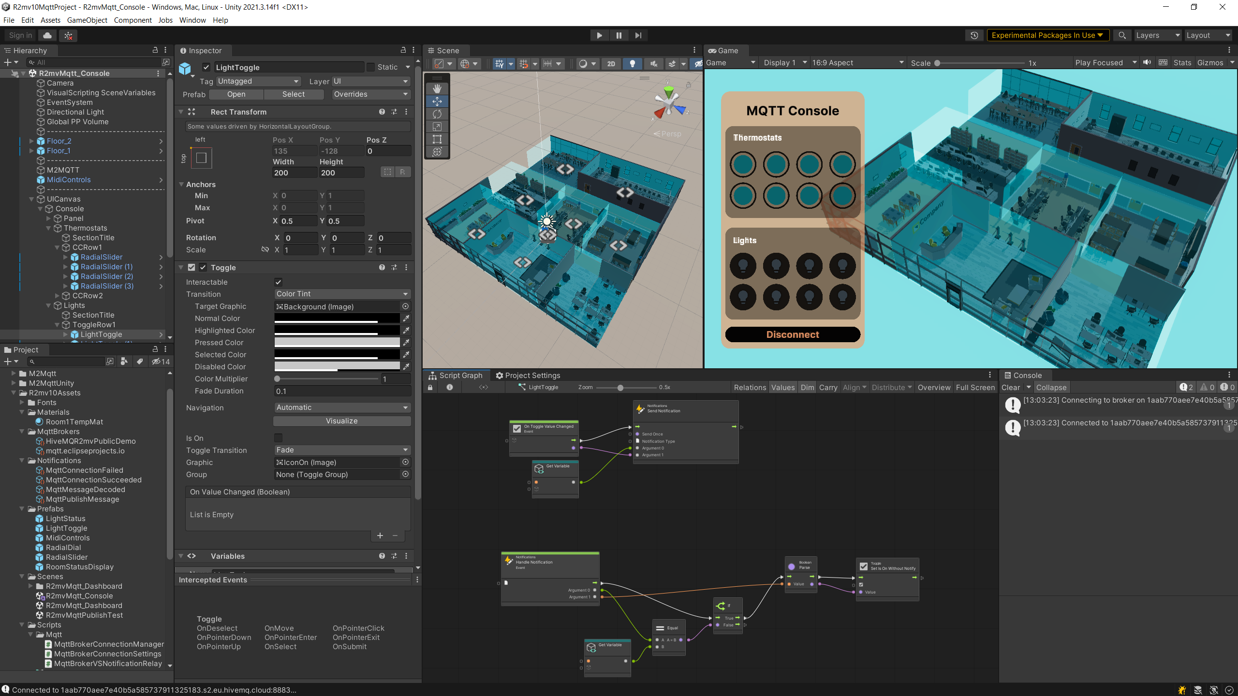This screenshot has width=1238, height=696.
Task: Open Create menu plus in Hierarchy
Action: coord(11,62)
